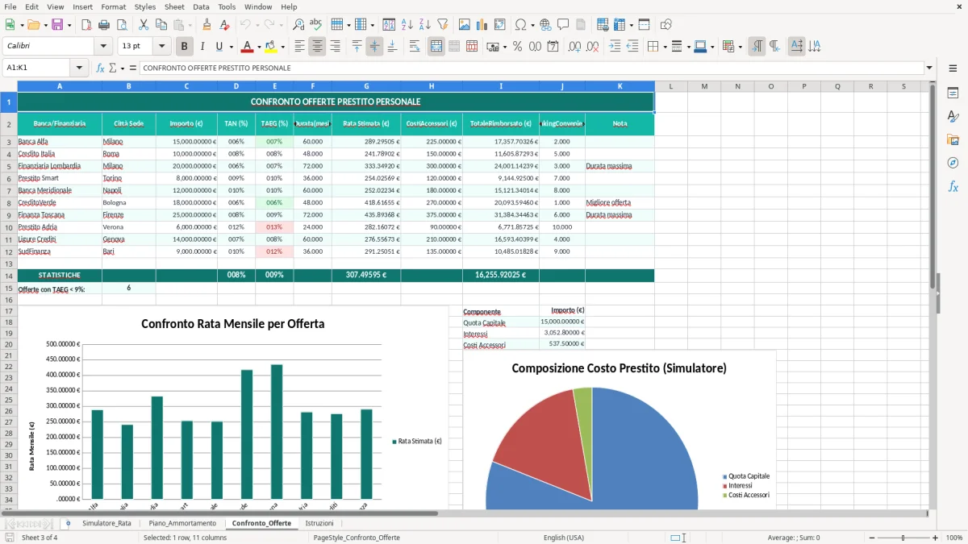Insert a comment

[x=563, y=25]
